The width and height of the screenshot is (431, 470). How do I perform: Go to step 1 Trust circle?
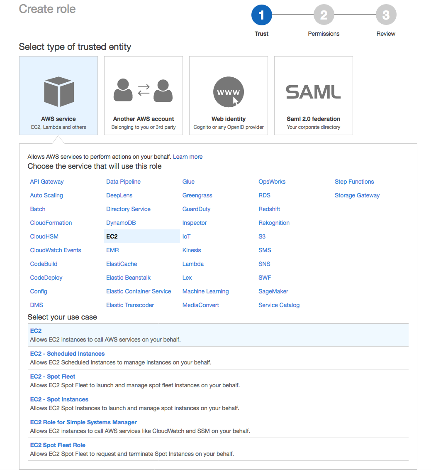(262, 15)
